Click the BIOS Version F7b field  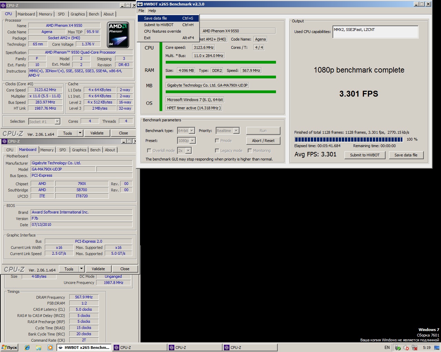[x=82, y=218]
